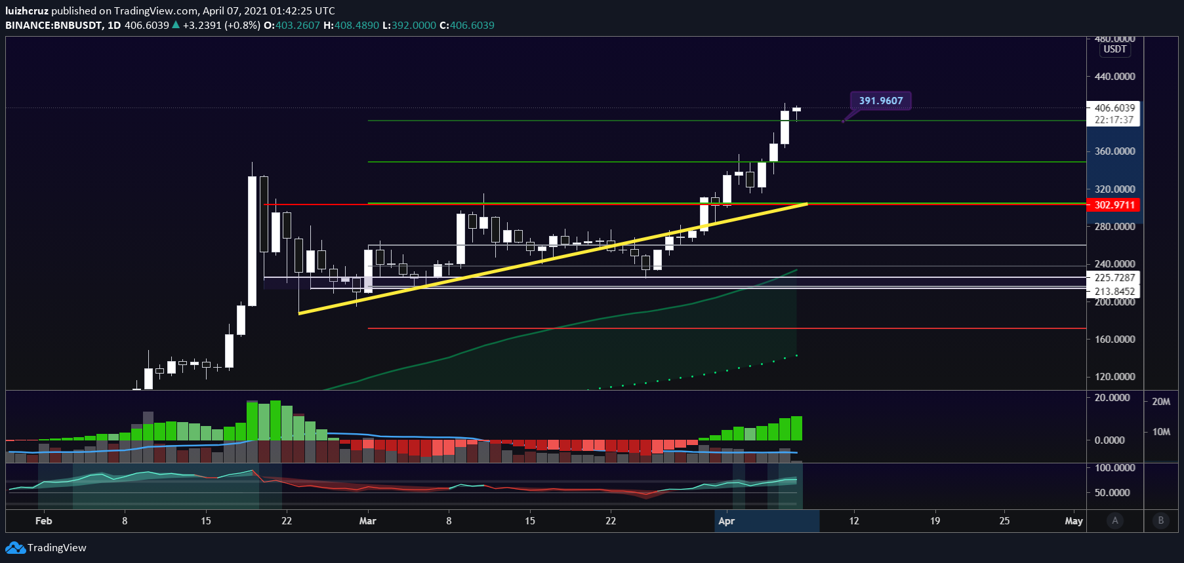Click the H:408.4890 high value
This screenshot has height=563, width=1184.
coord(351,25)
